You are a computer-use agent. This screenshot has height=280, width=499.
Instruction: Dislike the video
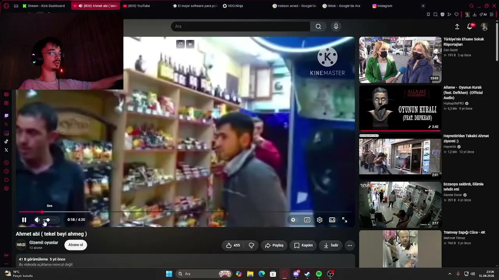[x=251, y=245]
